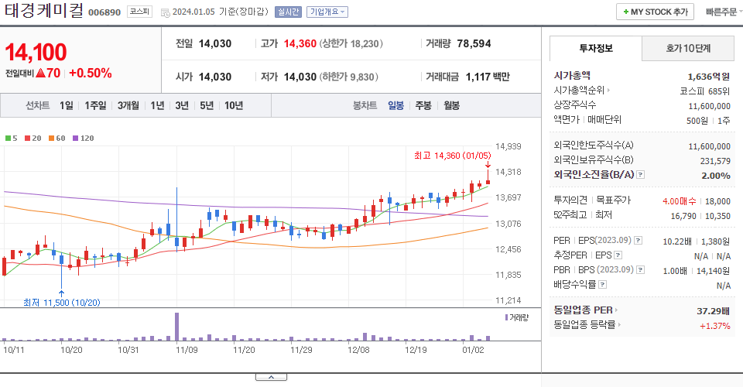
Task: Click the help icon next to 배당수익률
Action: tap(602, 285)
